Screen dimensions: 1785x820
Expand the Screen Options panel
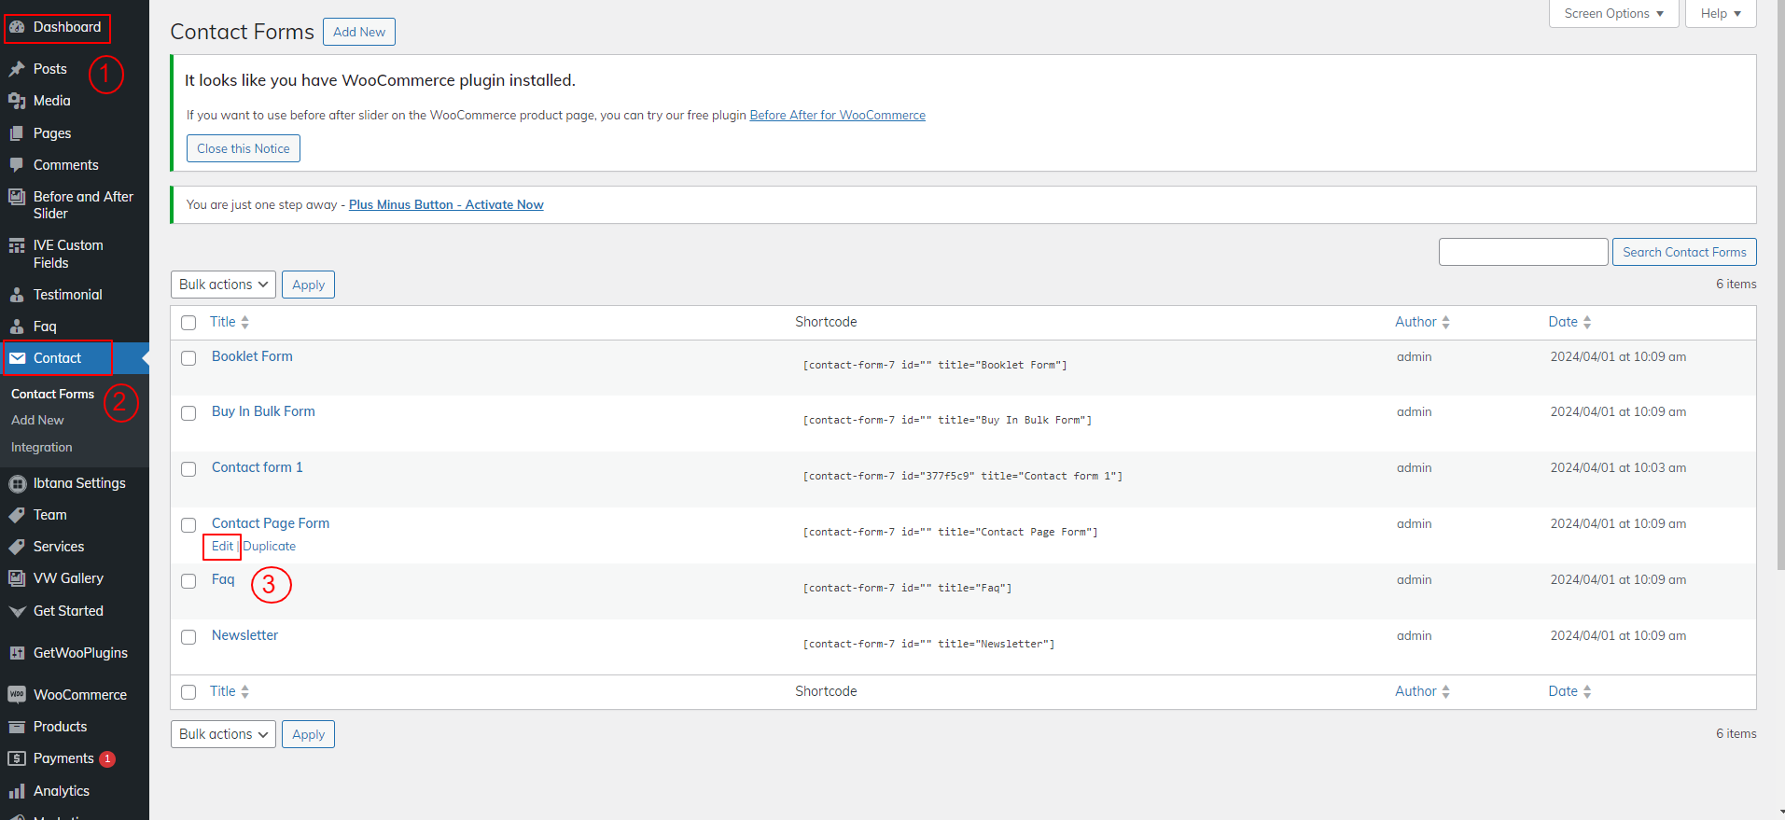point(1613,14)
